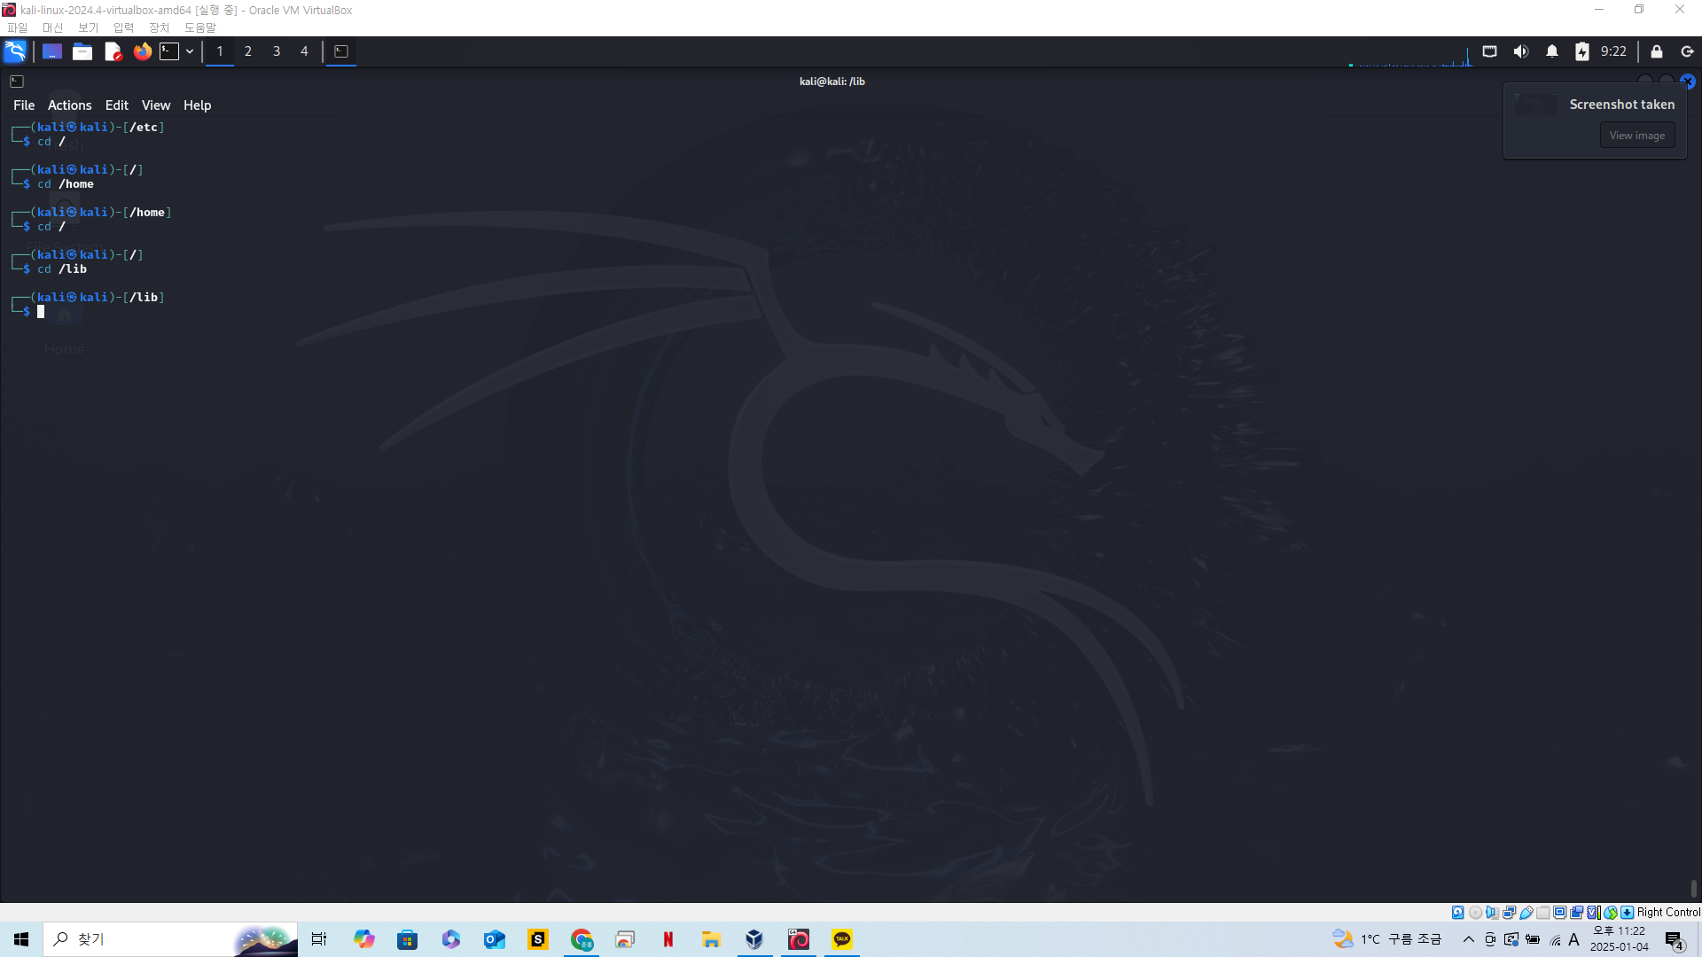The height and width of the screenshot is (957, 1702).
Task: Open the terminal View menu
Action: pyautogui.click(x=155, y=105)
